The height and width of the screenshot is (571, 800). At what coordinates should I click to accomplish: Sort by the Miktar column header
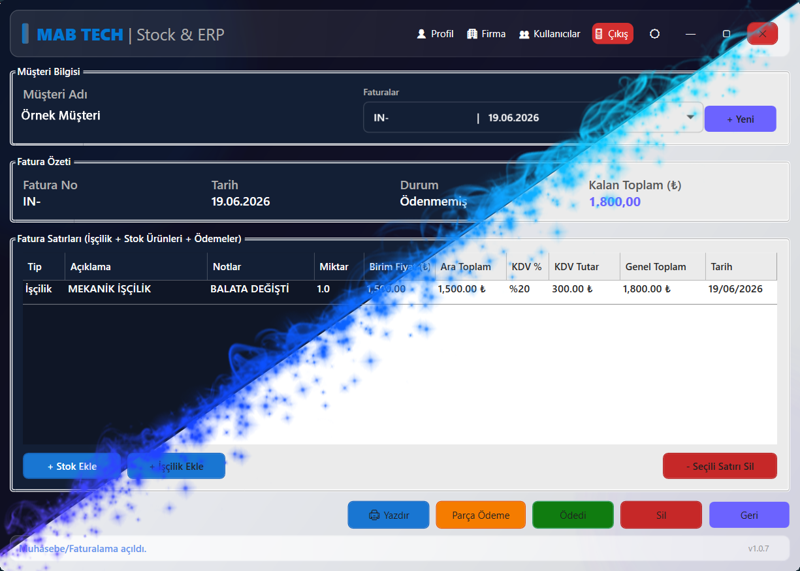339,266
